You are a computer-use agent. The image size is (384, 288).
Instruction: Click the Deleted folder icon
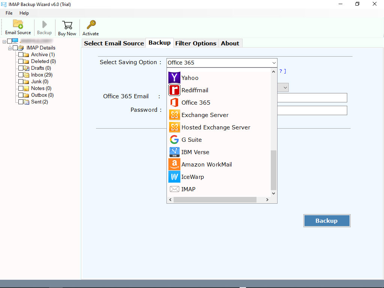point(26,61)
